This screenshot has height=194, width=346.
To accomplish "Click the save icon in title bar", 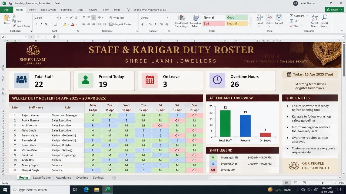I will click(10, 3).
